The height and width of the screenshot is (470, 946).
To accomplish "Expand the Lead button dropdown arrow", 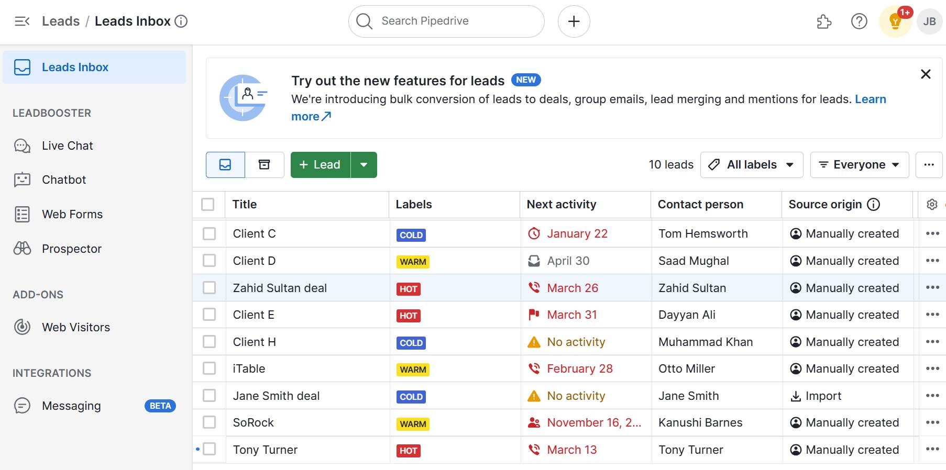I will (x=364, y=165).
